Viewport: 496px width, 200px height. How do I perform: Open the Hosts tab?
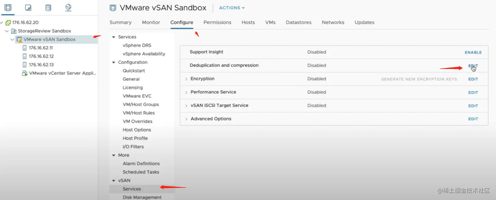pos(248,22)
